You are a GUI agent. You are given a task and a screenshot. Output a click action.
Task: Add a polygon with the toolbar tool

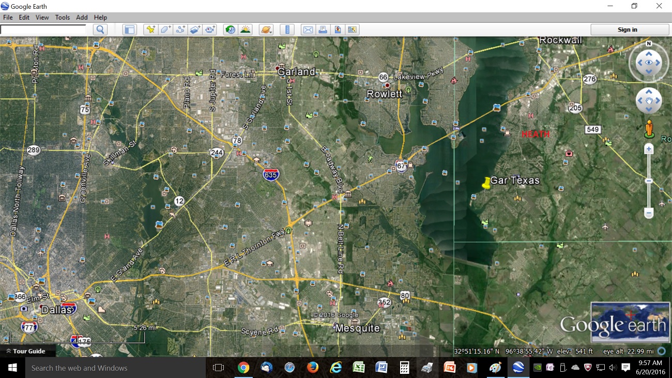[165, 29]
